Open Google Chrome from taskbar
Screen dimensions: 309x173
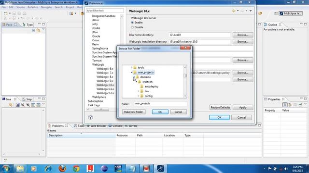(76, 169)
